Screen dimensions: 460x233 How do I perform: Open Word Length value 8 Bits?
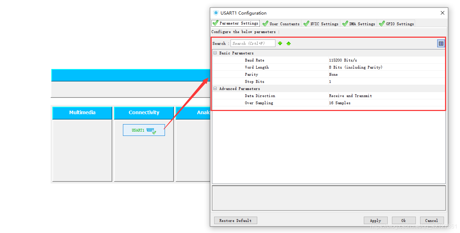(x=356, y=67)
